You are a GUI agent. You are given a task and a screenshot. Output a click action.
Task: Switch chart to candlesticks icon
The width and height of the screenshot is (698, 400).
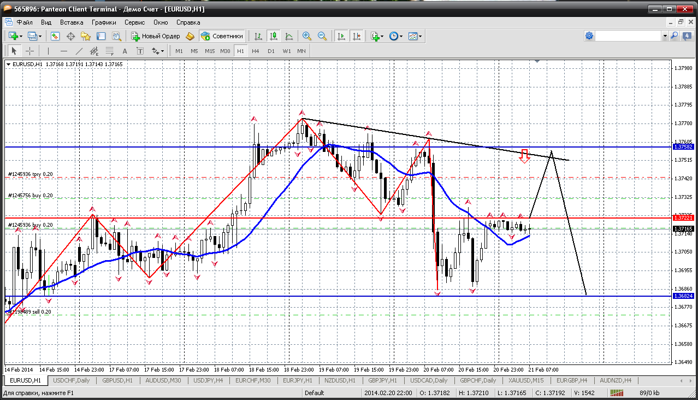coord(274,36)
